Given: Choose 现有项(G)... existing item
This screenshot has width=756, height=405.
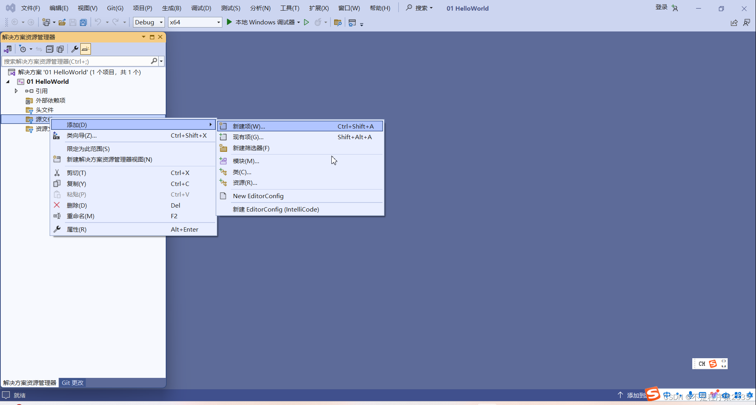Looking at the screenshot, I should point(300,137).
